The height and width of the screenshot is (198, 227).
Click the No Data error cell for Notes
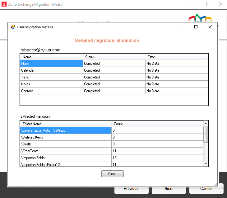click(x=177, y=84)
